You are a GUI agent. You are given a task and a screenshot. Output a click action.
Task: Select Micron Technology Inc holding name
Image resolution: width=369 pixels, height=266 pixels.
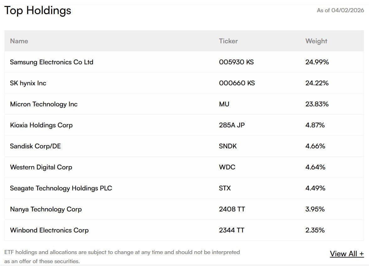click(x=44, y=104)
